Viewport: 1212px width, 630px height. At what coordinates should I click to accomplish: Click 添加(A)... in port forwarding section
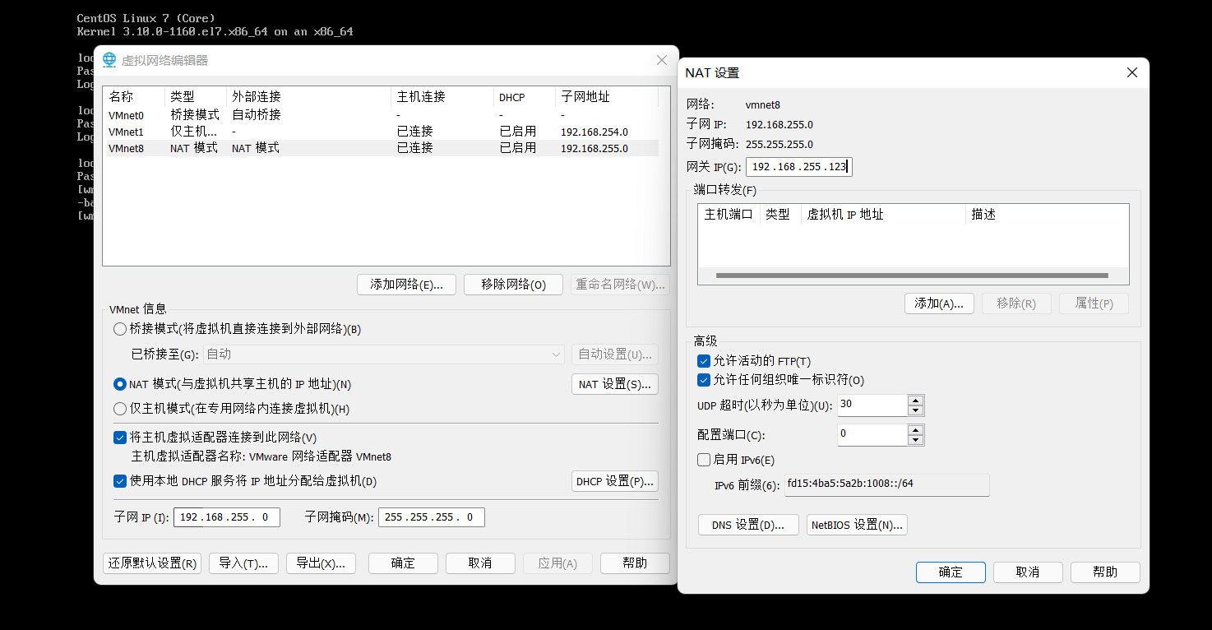click(x=939, y=303)
